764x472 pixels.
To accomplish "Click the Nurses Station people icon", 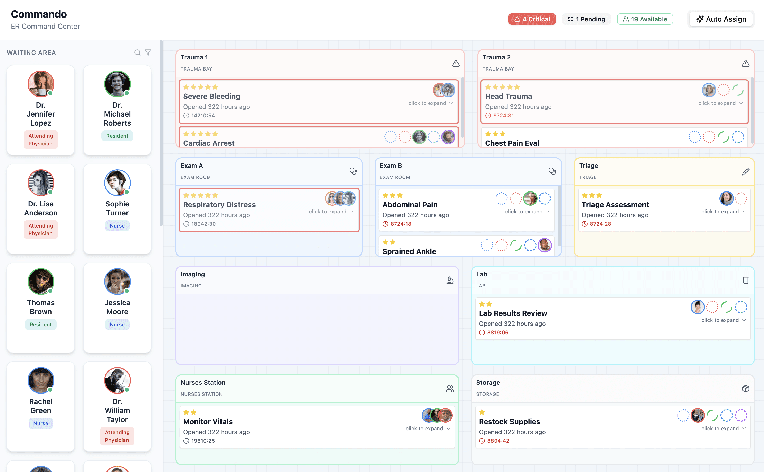I will [x=450, y=388].
